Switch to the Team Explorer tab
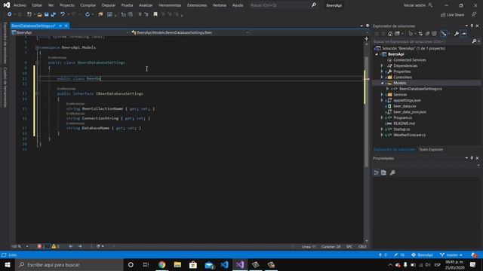483x271 pixels. 431,150
